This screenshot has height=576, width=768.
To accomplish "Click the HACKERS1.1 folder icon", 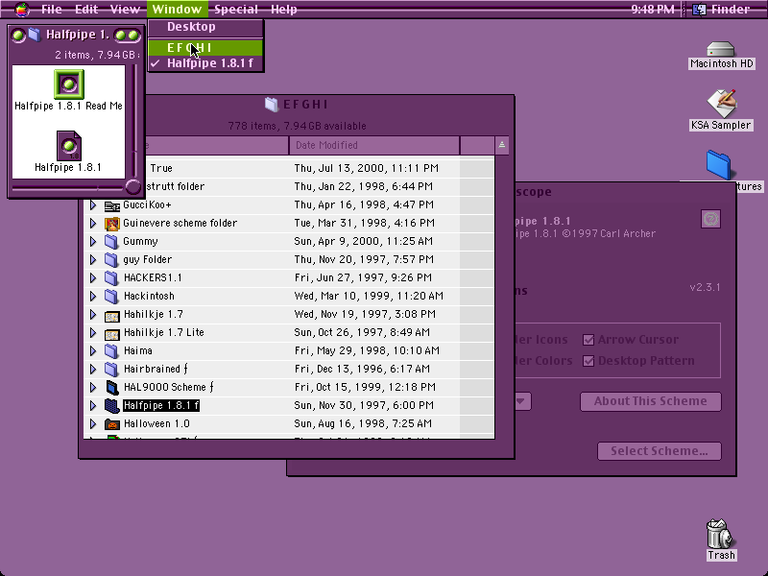I will (111, 277).
